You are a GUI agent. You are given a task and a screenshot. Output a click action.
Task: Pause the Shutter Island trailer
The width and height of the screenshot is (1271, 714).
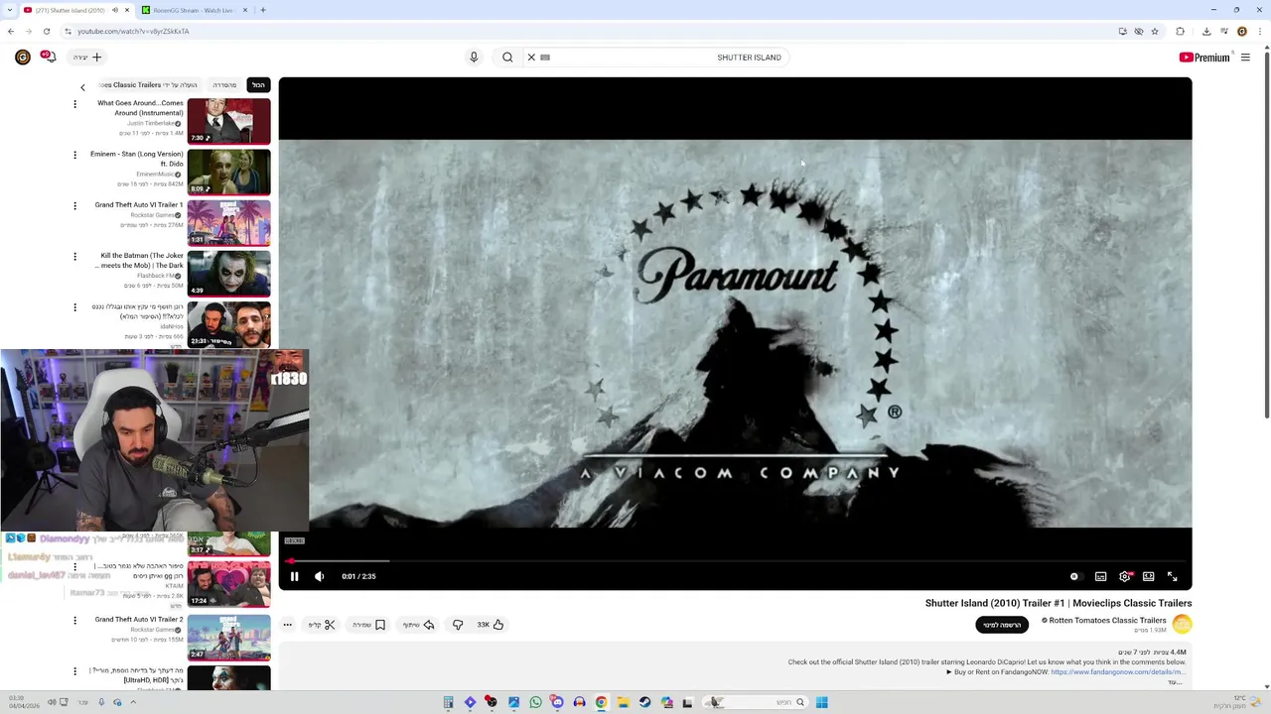click(x=294, y=576)
